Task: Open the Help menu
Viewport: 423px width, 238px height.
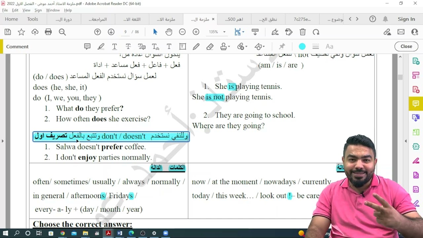Action: click(x=68, y=10)
